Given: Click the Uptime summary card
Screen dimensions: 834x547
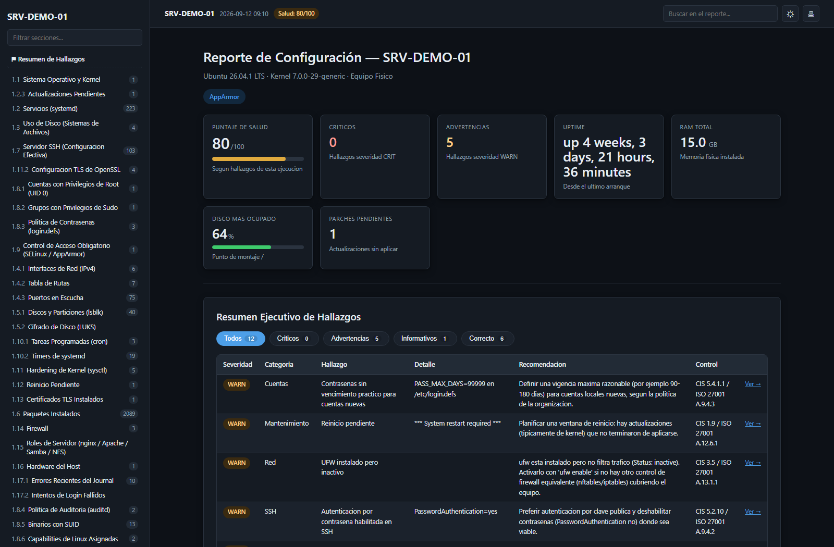Looking at the screenshot, I should pyautogui.click(x=609, y=157).
